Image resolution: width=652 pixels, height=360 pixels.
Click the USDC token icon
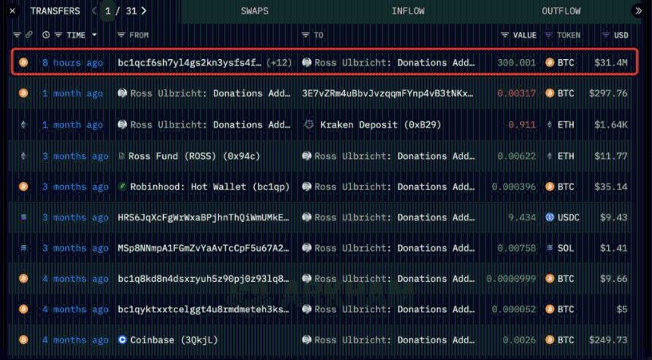tap(550, 218)
